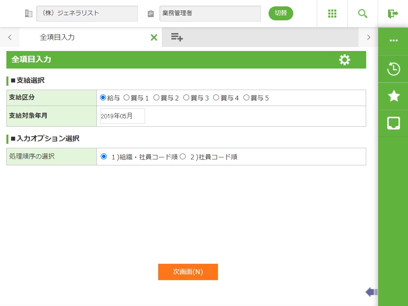Open the inbox tray icon in sidebar
The height and width of the screenshot is (306, 408).
[393, 123]
